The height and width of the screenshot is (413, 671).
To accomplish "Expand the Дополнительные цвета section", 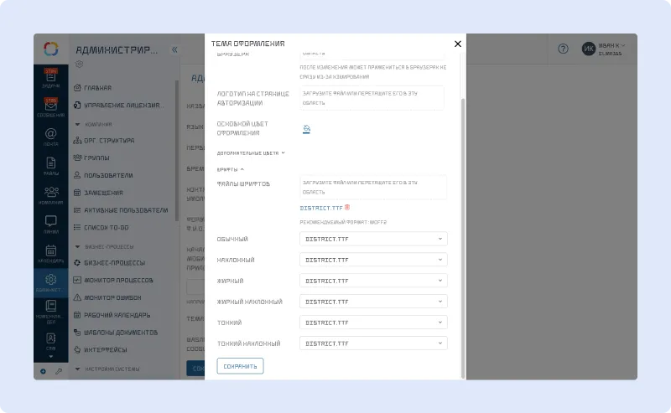I will click(x=252, y=153).
